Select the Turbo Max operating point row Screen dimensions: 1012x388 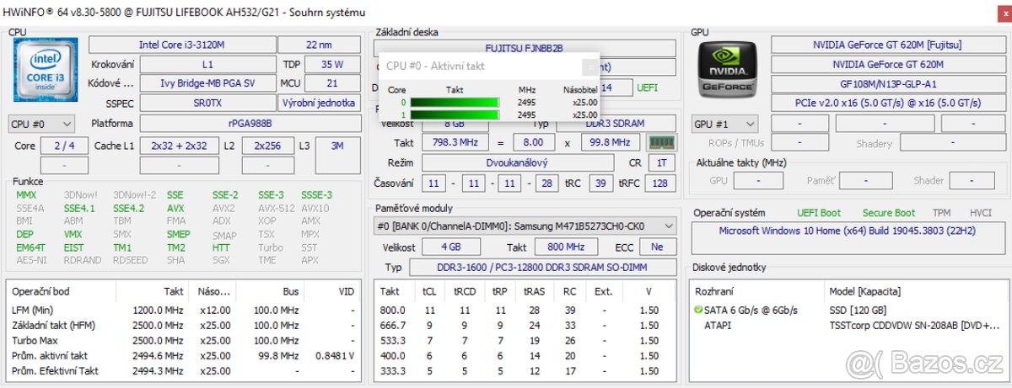click(x=184, y=340)
